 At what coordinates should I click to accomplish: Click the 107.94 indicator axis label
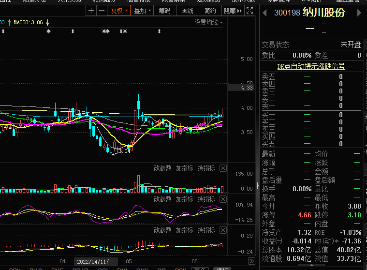(x=244, y=205)
